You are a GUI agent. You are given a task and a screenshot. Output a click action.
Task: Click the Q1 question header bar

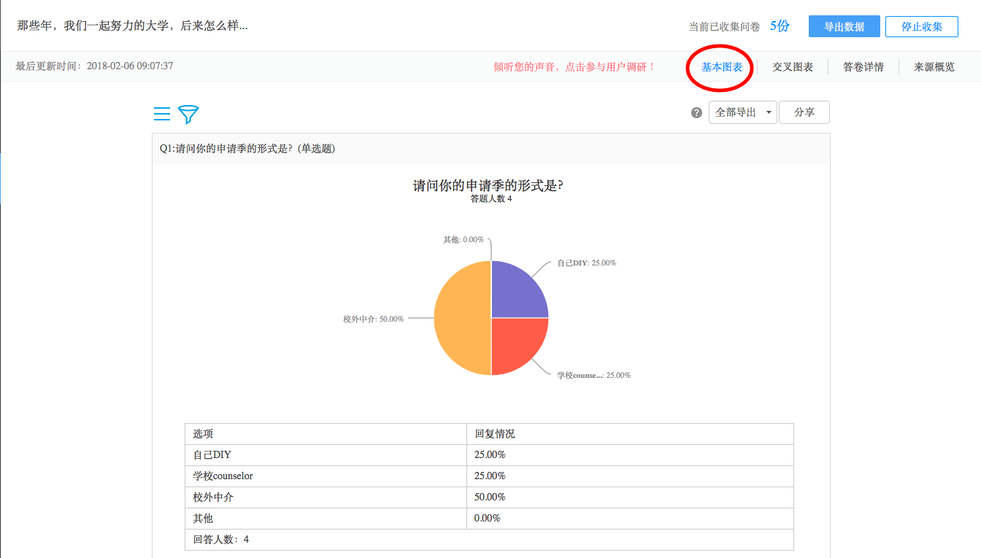pyautogui.click(x=491, y=149)
